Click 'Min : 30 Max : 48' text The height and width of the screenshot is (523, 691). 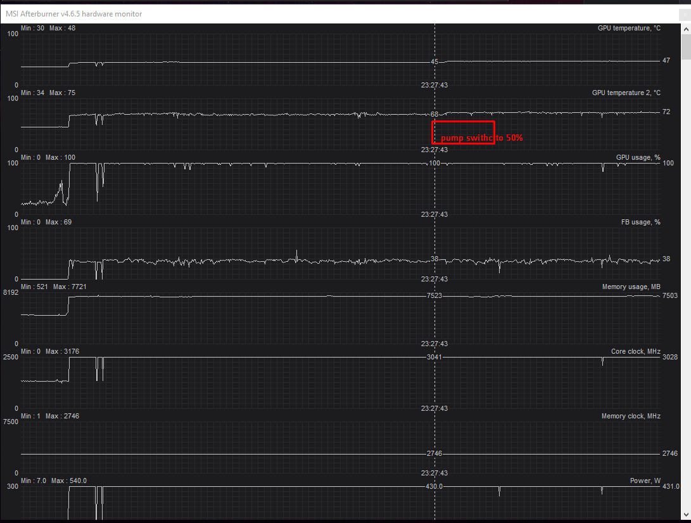pos(48,29)
